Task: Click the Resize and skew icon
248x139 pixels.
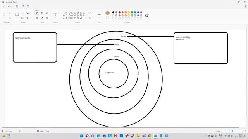Action: pos(22,18)
